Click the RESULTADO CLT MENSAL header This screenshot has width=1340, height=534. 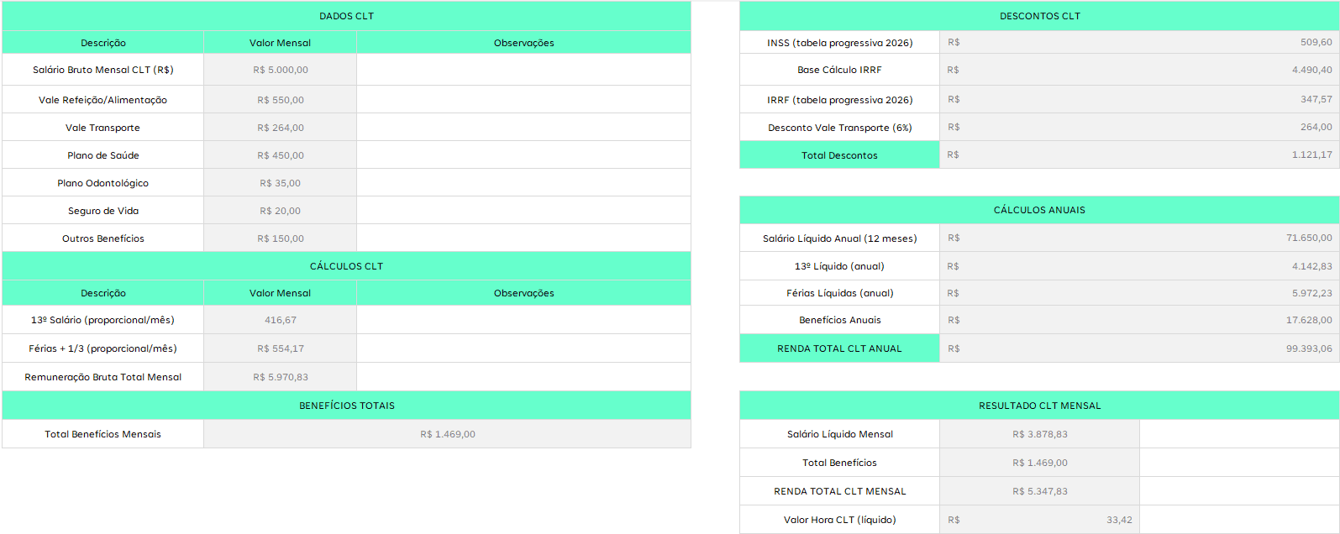(x=1039, y=406)
